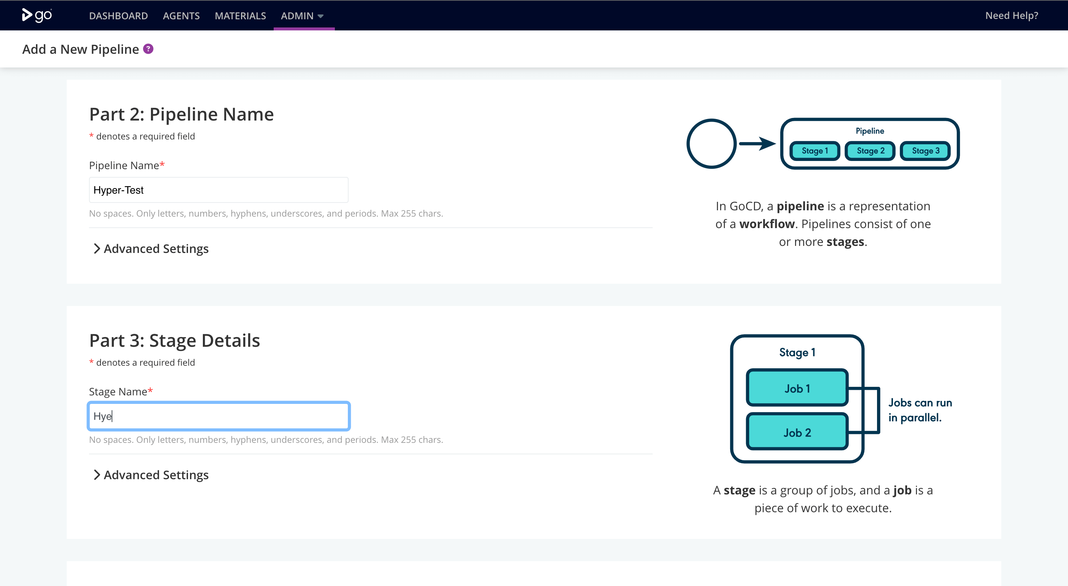Viewport: 1068px width, 586px height.
Task: Navigate to the Materials page
Action: coord(240,16)
